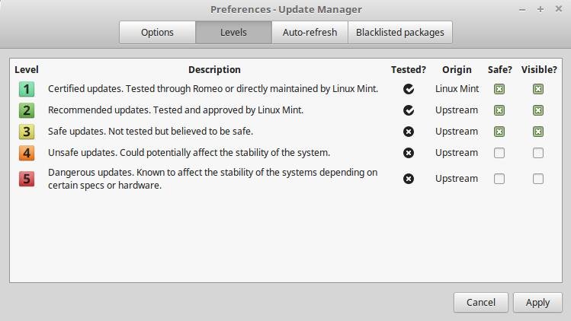This screenshot has height=321, width=571.
Task: Open the Blacklisted packages tab
Action: [400, 33]
